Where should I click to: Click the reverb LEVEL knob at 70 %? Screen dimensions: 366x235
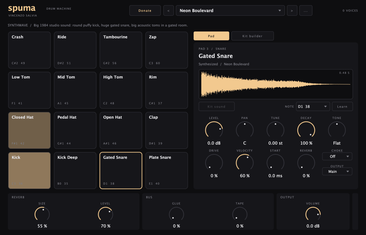[105, 214]
